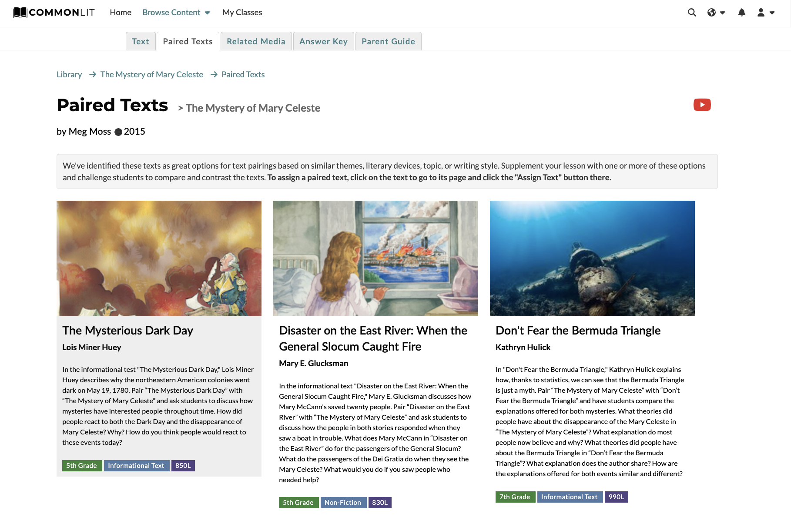Open The Mystery of Mary Celeste breadcrumb
Image resolution: width=791 pixels, height=530 pixels.
click(151, 74)
